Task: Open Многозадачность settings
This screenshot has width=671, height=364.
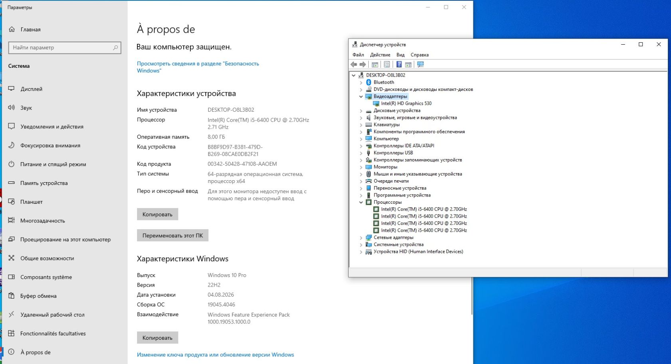Action: pyautogui.click(x=43, y=220)
